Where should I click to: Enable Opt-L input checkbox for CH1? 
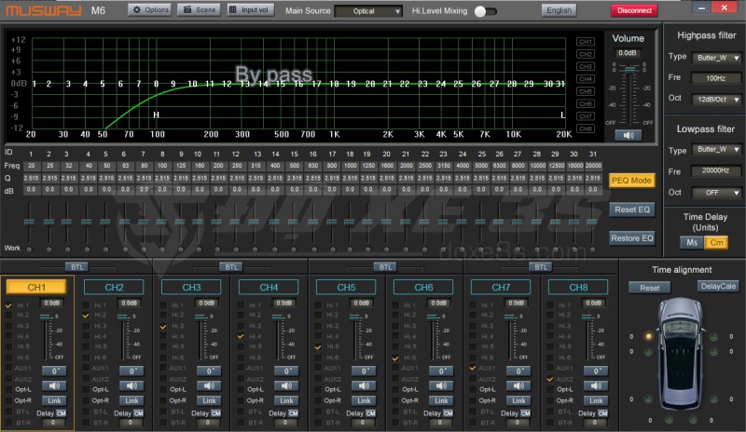pos(9,390)
